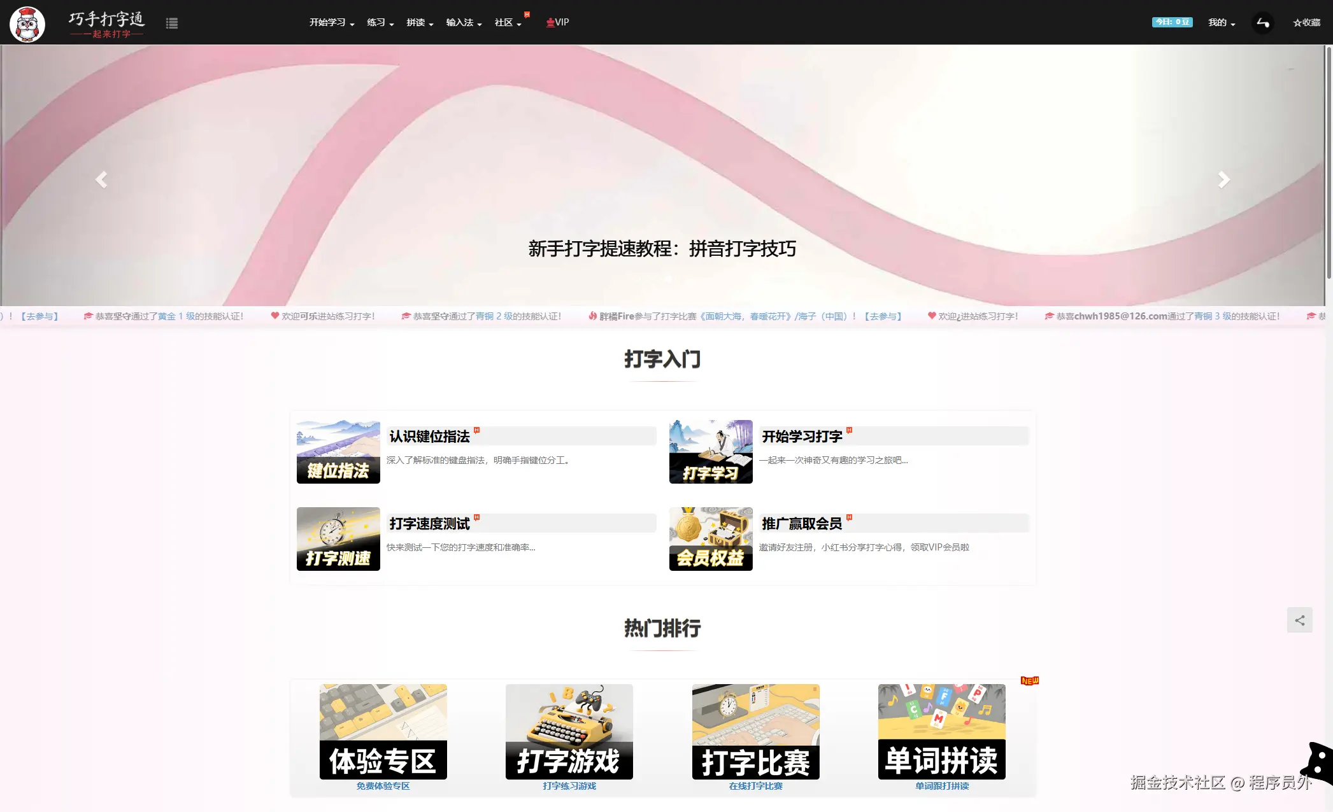
Task: Open the 打字游戏 thumbnail
Action: [569, 732]
